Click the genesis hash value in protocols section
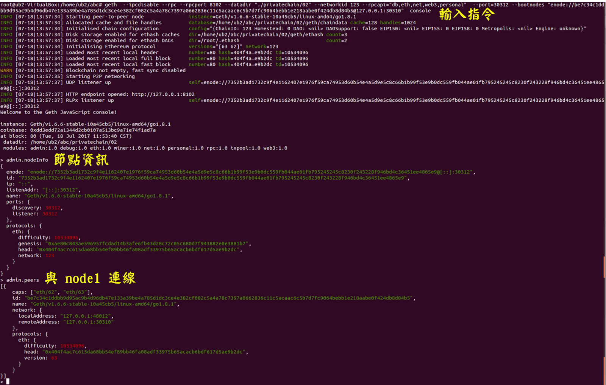606x385 pixels. pos(148,244)
